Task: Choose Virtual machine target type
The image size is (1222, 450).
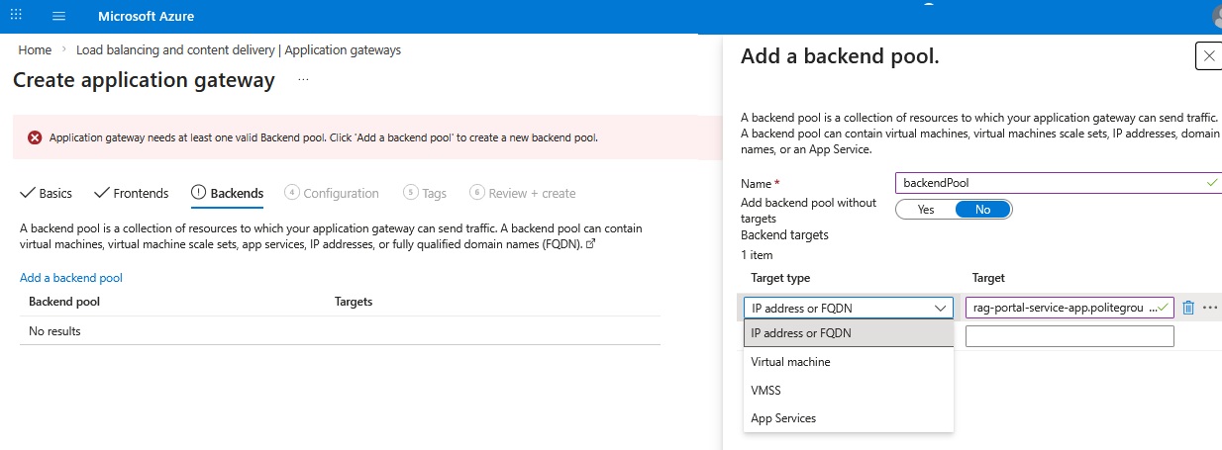Action: click(x=849, y=362)
